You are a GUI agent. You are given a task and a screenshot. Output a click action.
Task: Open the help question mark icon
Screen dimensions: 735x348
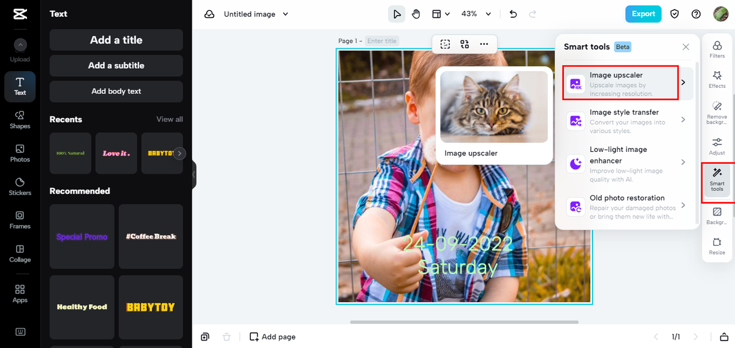(x=696, y=14)
